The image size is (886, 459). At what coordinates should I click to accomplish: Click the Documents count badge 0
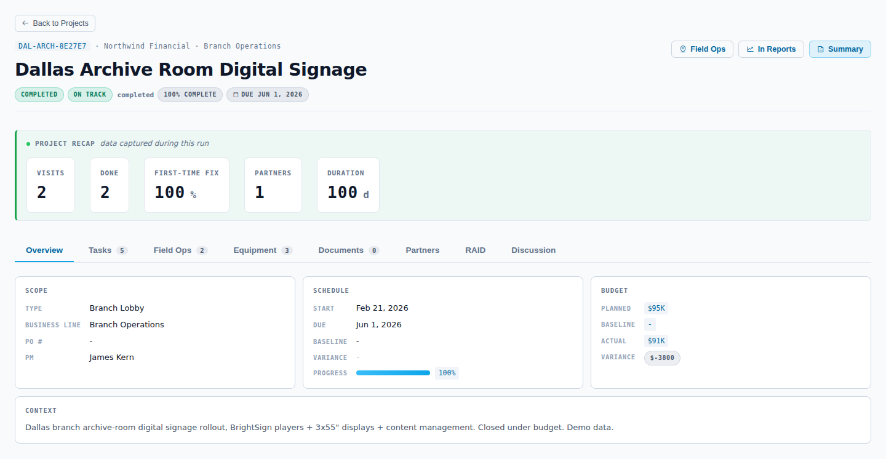(374, 250)
